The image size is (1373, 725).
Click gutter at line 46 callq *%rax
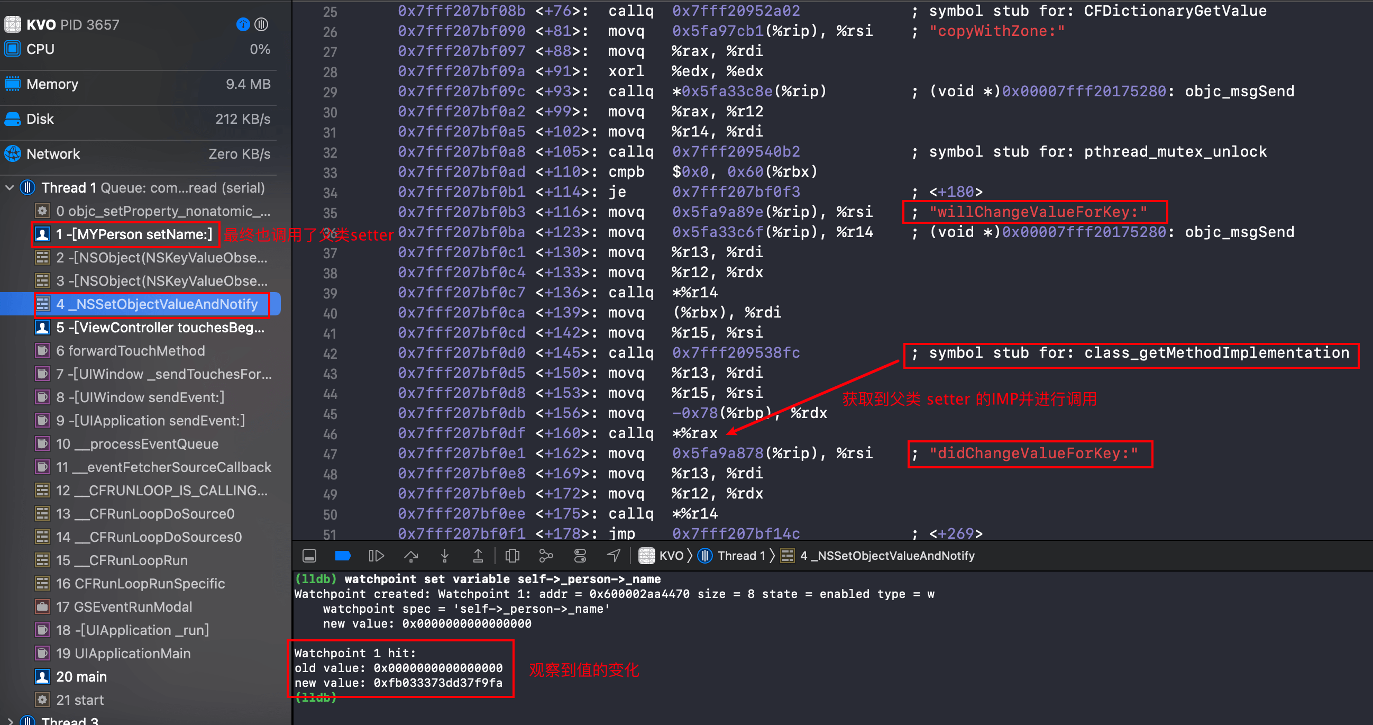point(330,434)
